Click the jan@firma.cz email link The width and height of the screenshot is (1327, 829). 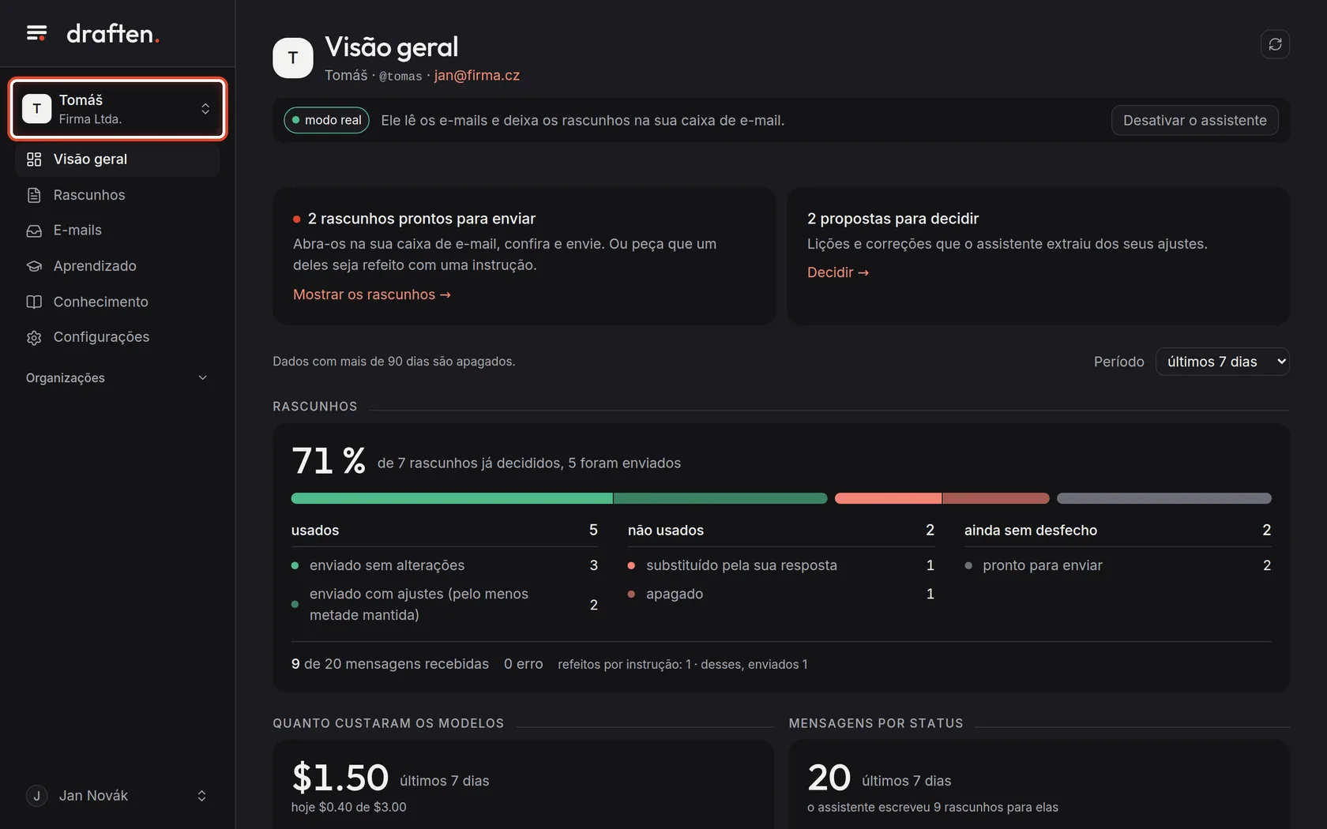tap(477, 75)
